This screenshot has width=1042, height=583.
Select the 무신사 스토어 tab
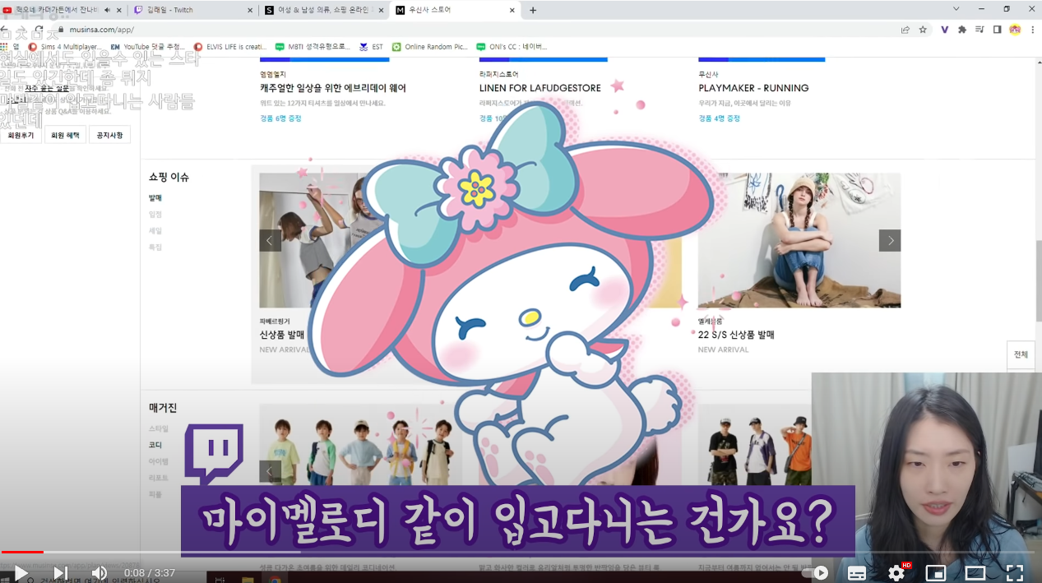(455, 10)
